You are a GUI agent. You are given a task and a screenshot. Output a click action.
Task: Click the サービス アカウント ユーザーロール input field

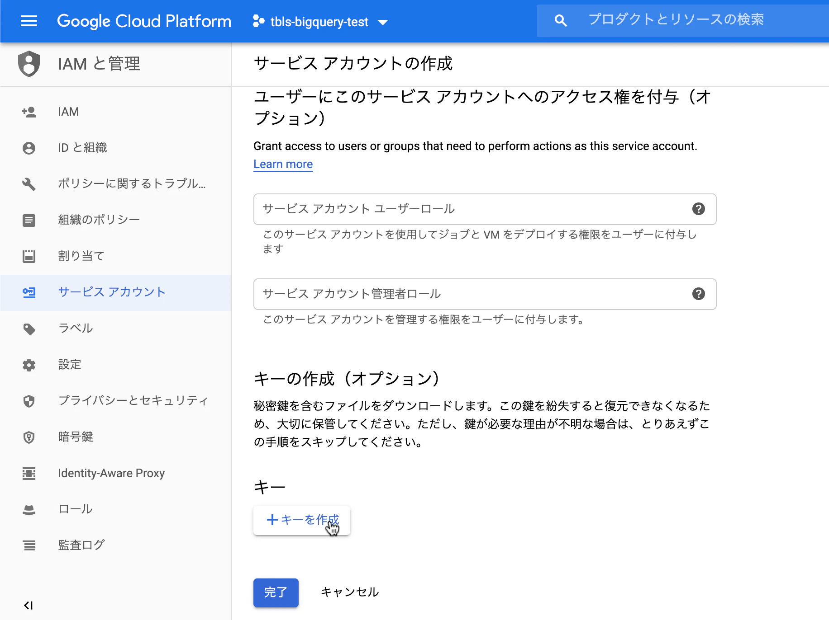click(x=485, y=209)
